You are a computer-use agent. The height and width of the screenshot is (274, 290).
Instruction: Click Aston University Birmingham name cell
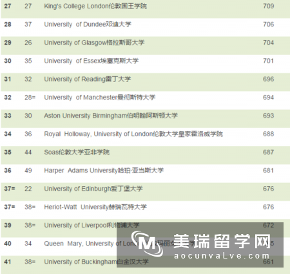(x=111, y=116)
